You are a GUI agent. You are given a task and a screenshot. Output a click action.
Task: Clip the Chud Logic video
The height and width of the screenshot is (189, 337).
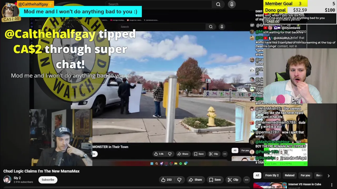tap(233, 180)
